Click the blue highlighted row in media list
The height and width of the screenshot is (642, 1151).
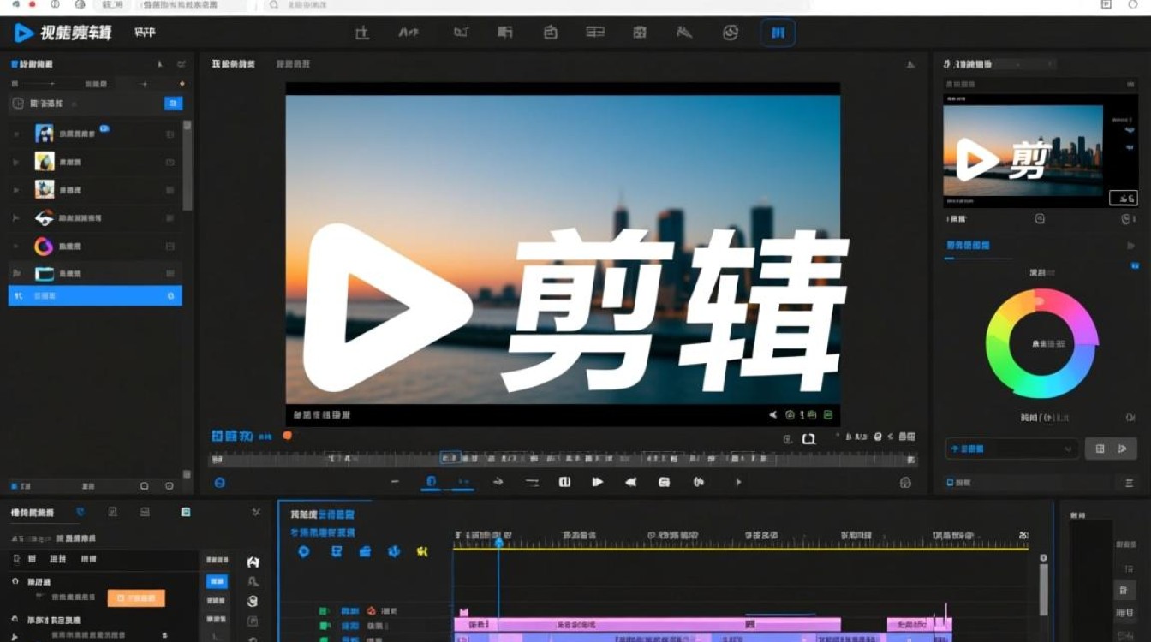tap(95, 295)
